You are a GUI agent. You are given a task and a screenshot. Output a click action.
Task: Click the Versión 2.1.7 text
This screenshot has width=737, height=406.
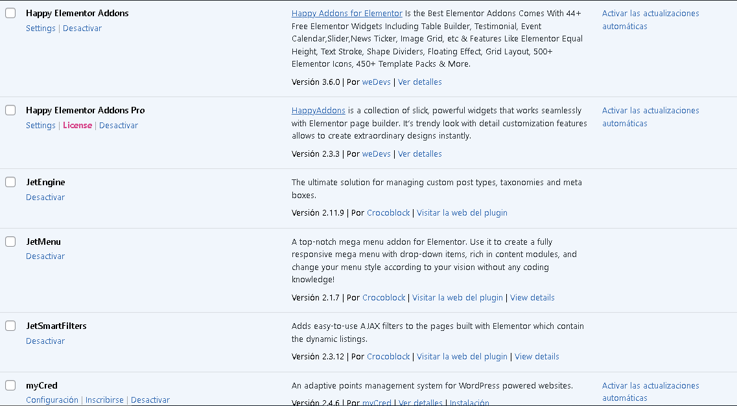point(316,298)
